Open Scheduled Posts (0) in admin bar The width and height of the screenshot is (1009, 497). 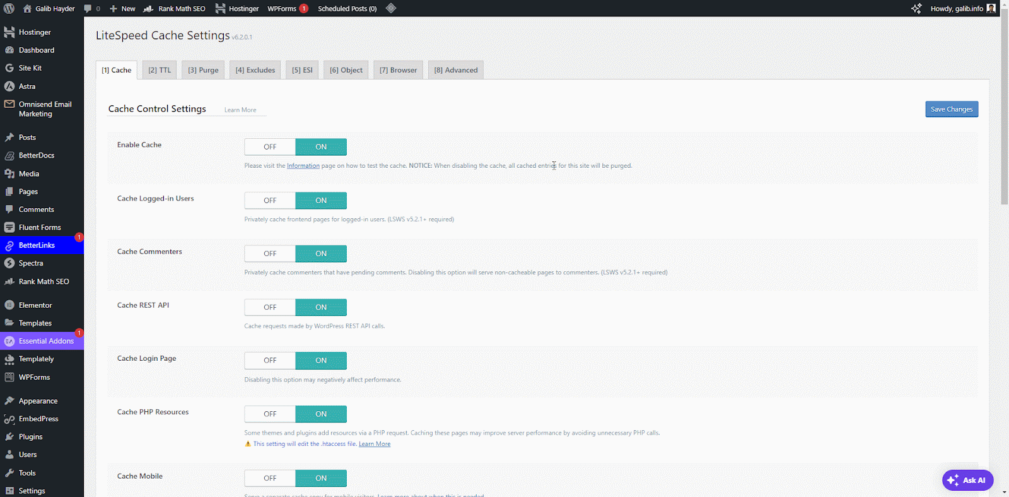(x=347, y=8)
